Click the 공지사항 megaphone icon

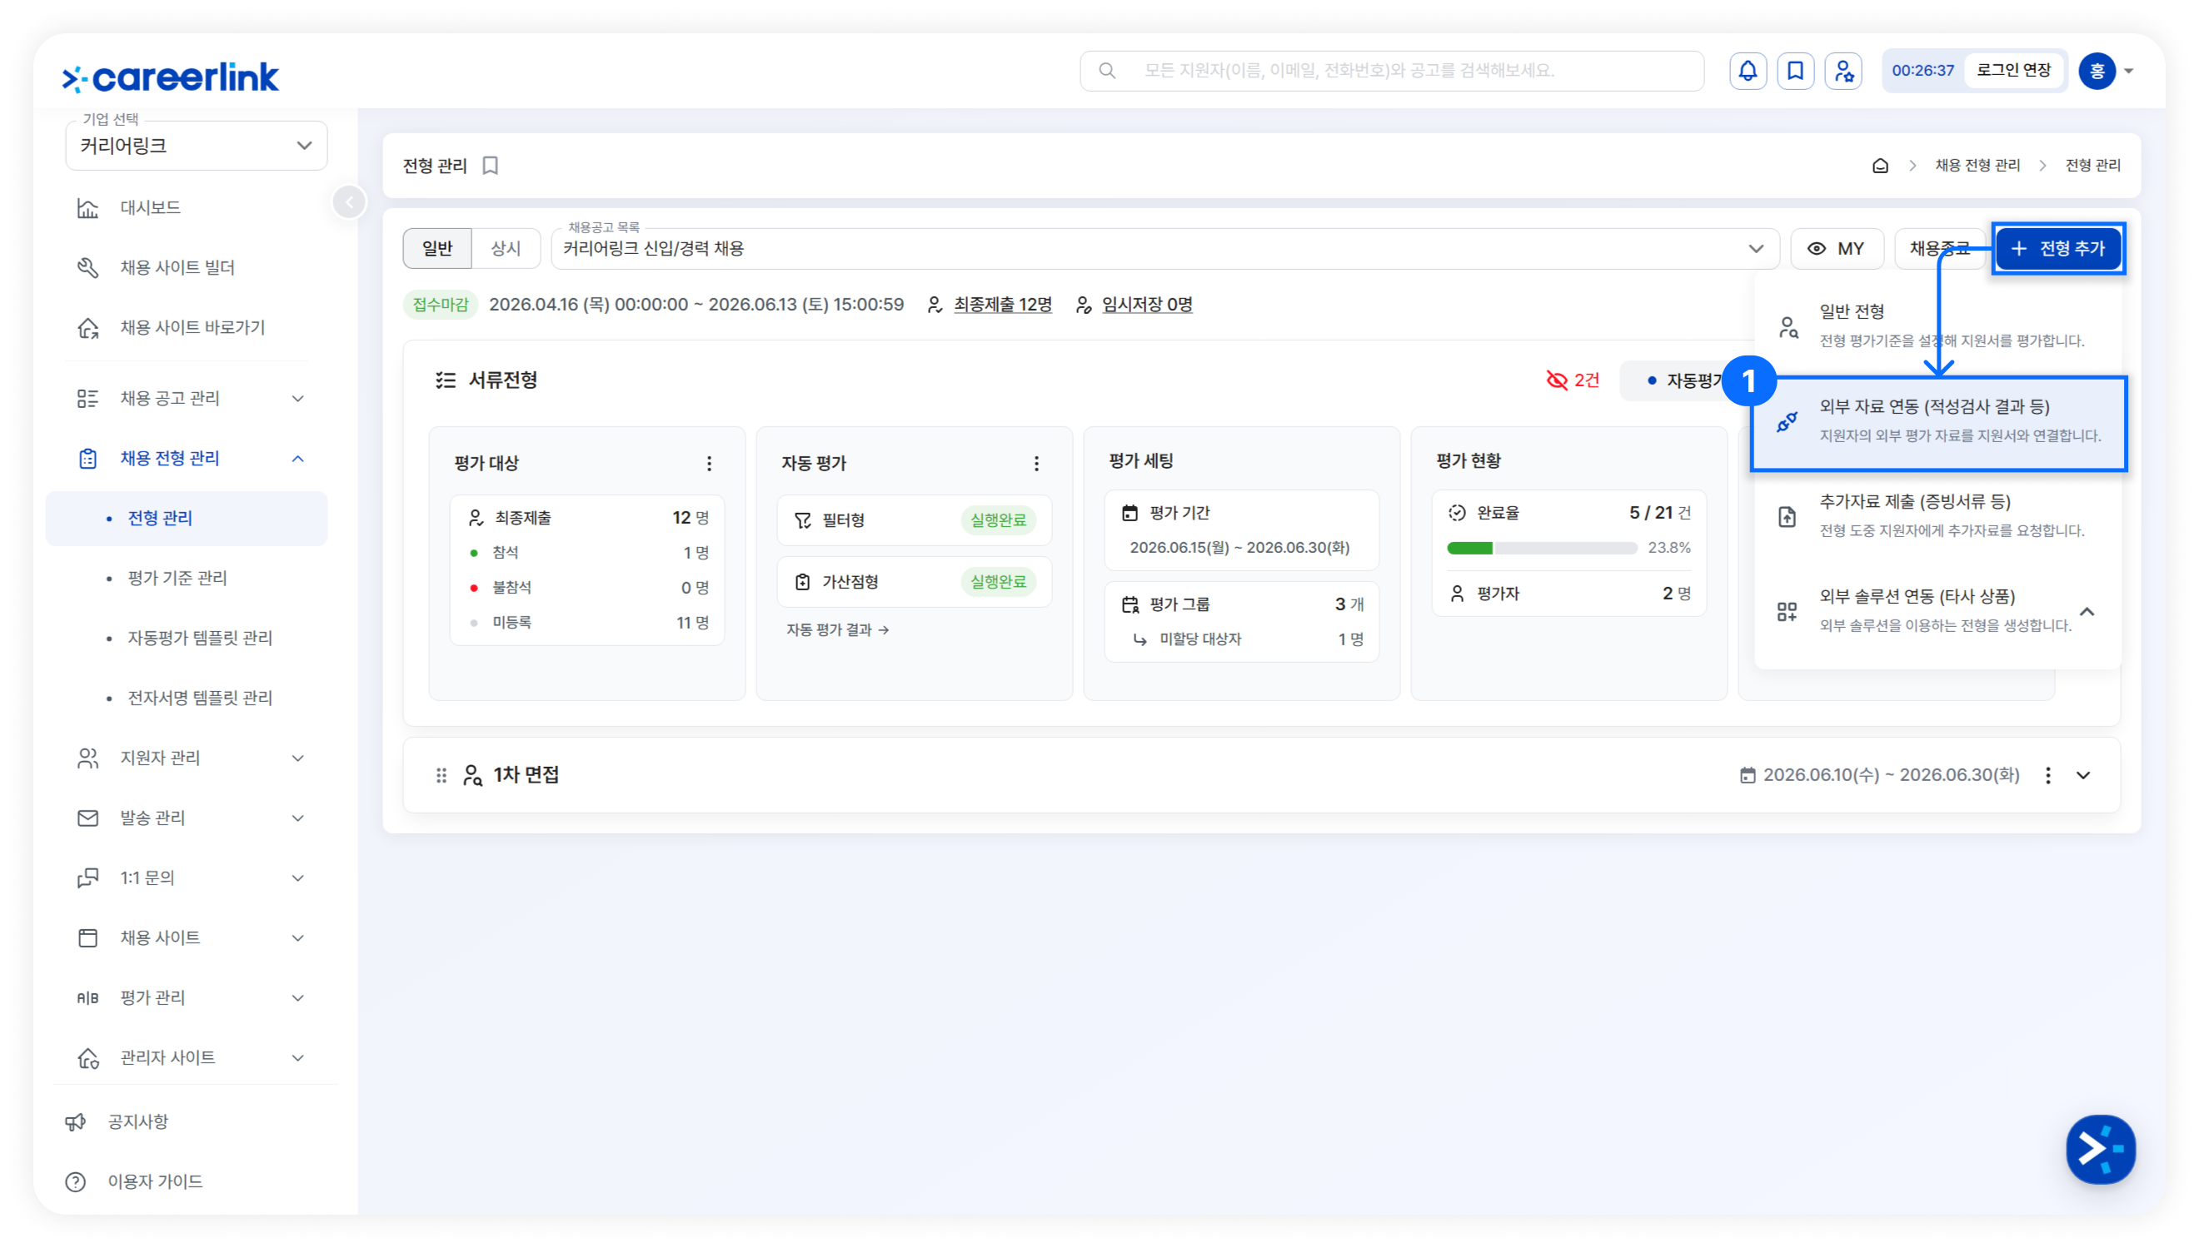coord(76,1121)
